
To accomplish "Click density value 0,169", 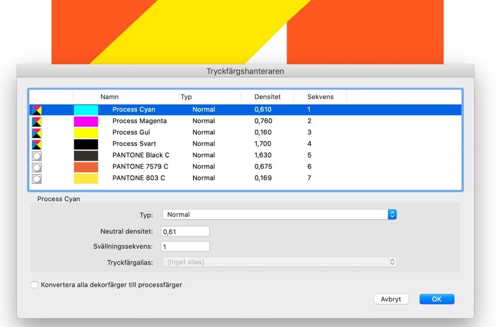I will [263, 178].
